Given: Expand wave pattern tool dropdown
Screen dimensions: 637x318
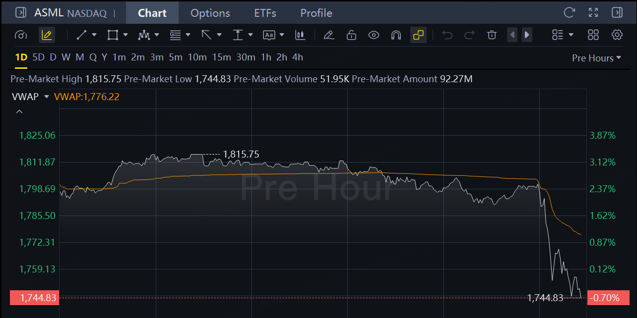Looking at the screenshot, I should pyautogui.click(x=157, y=35).
